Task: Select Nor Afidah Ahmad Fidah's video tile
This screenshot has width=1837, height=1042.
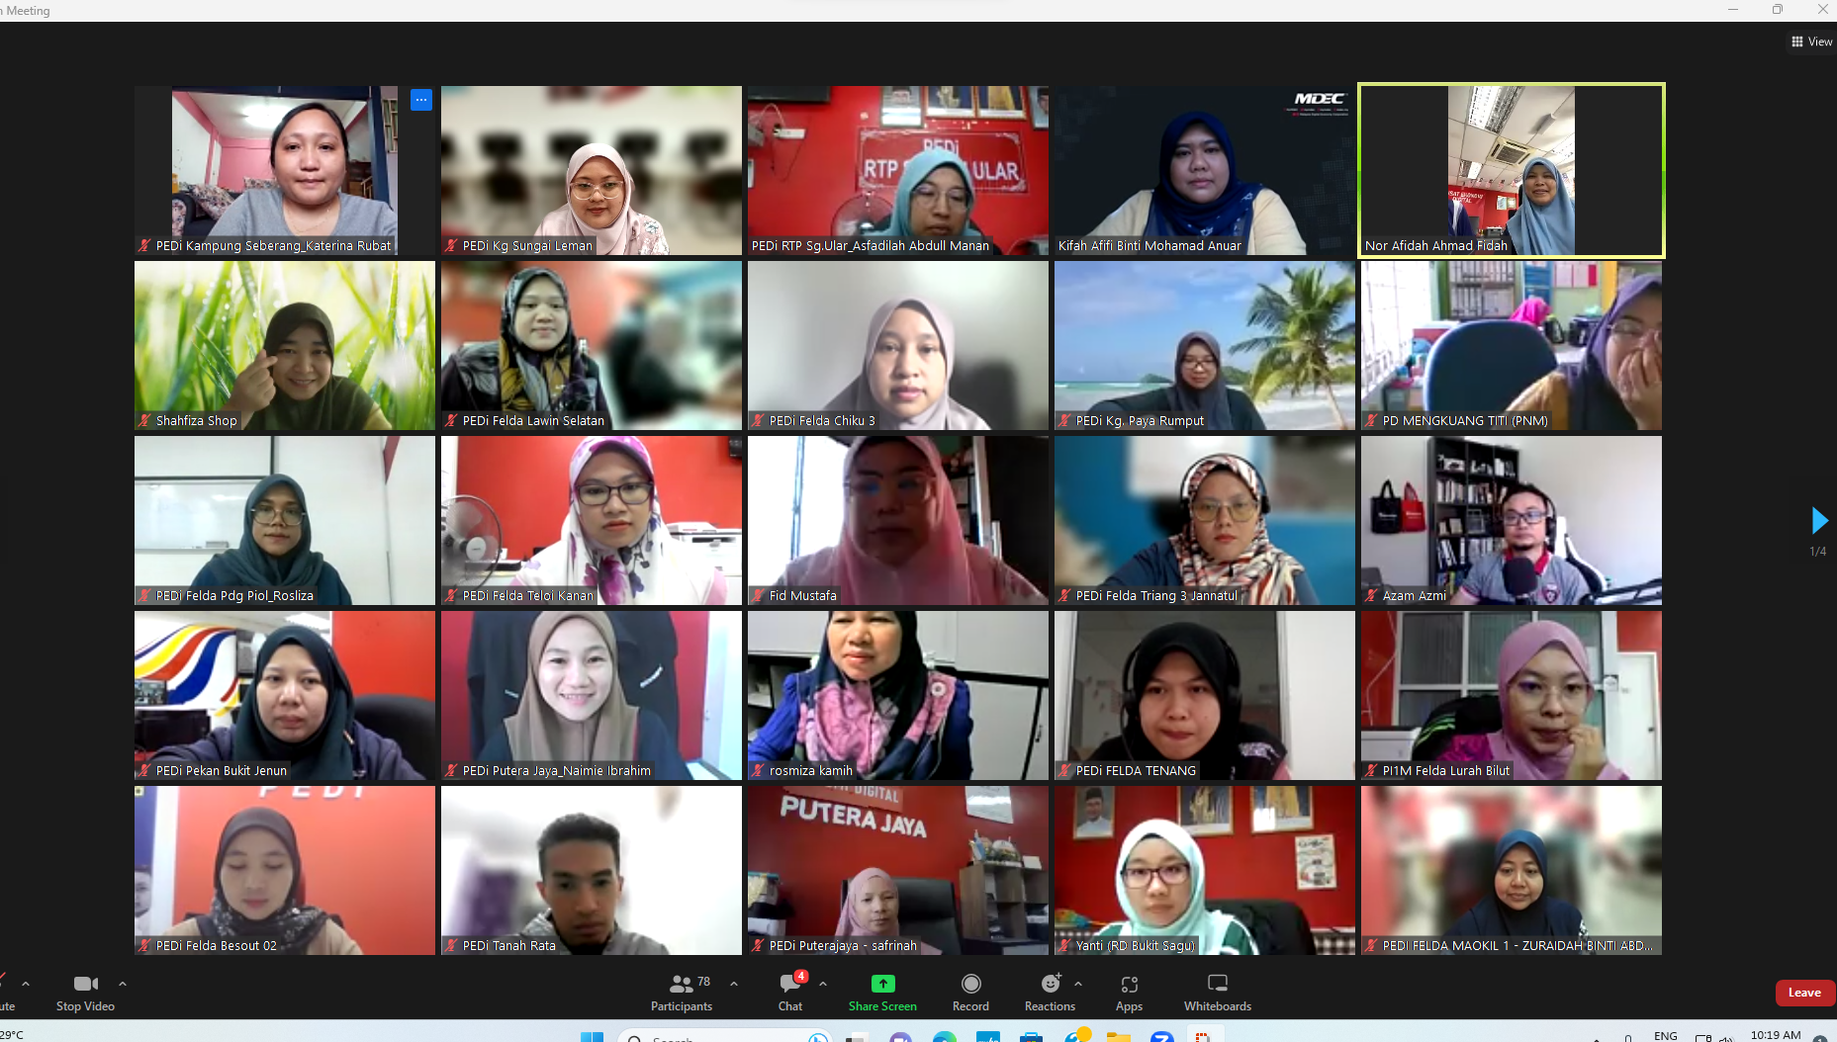Action: [1511, 170]
